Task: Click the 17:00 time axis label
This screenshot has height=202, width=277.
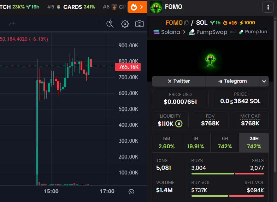Action: point(107,191)
